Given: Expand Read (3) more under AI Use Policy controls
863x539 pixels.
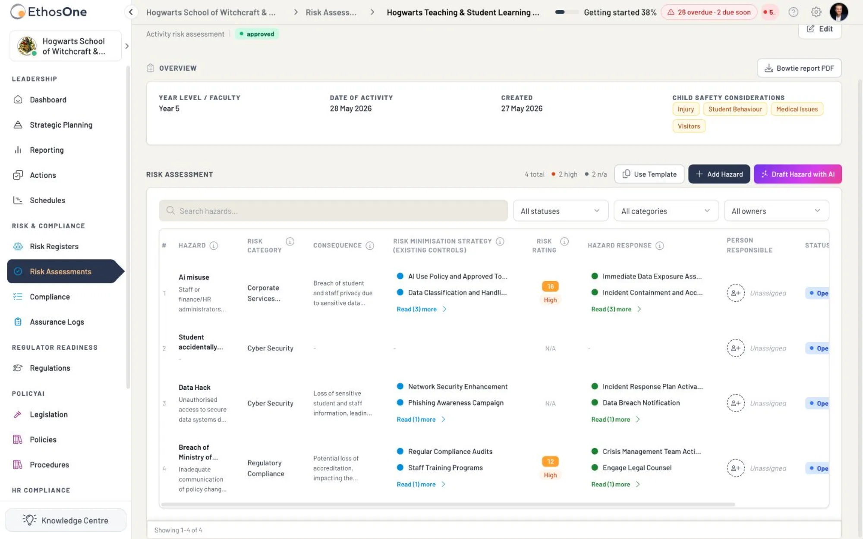Looking at the screenshot, I should [x=422, y=309].
